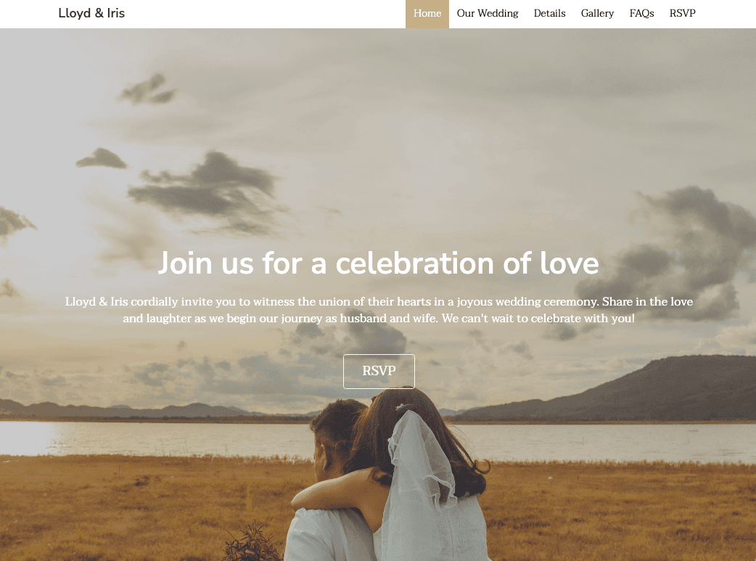Click the outlined RSVP button in hero
756x561 pixels.
(379, 371)
